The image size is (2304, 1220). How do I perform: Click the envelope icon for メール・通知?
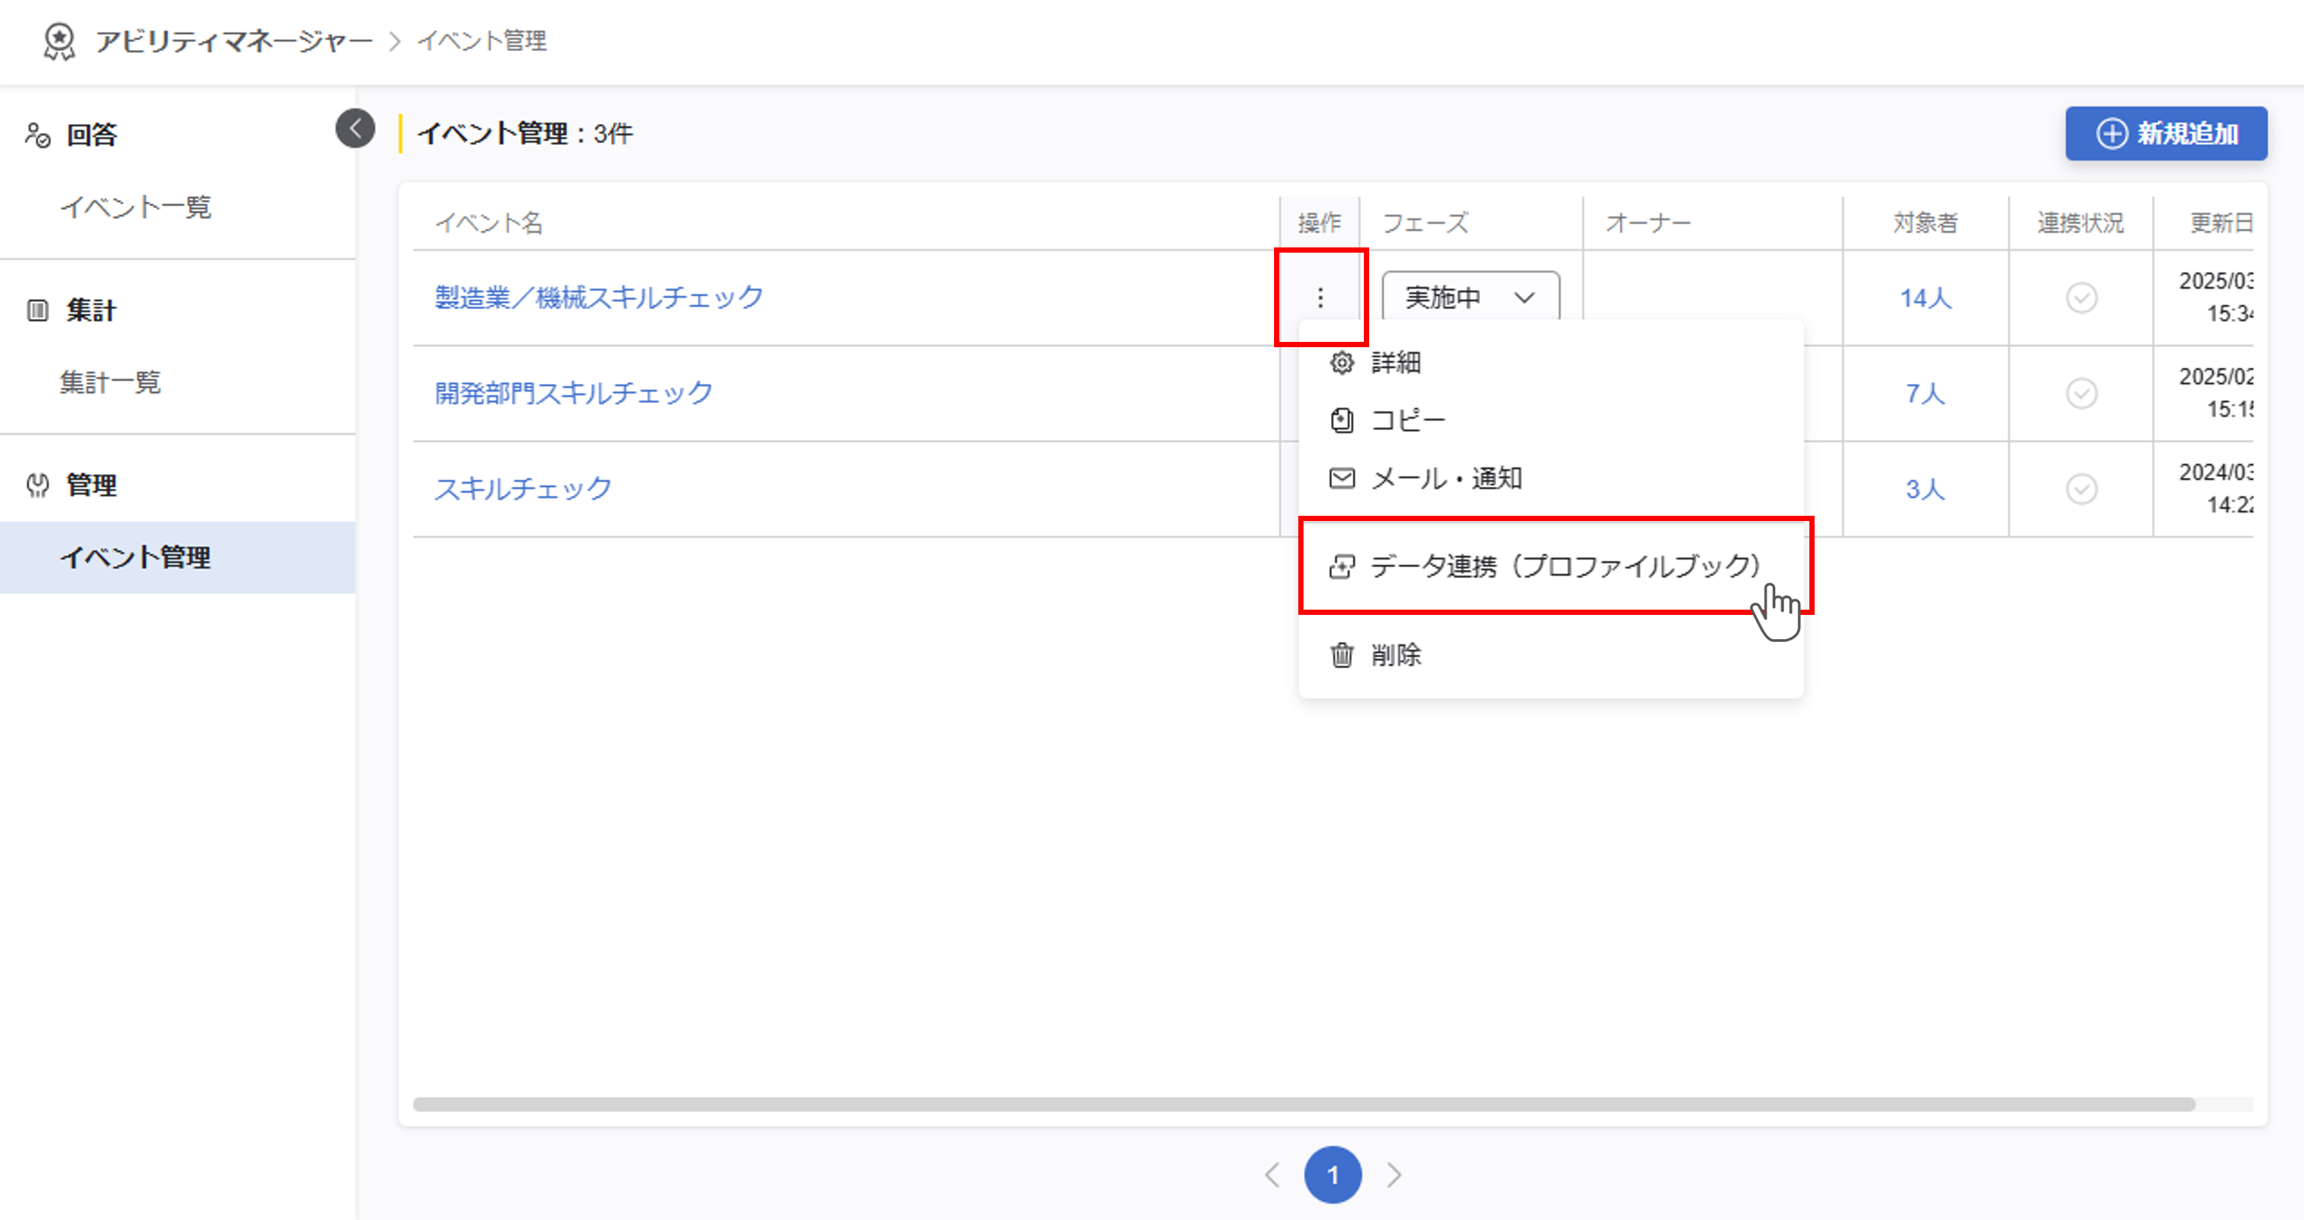point(1341,478)
